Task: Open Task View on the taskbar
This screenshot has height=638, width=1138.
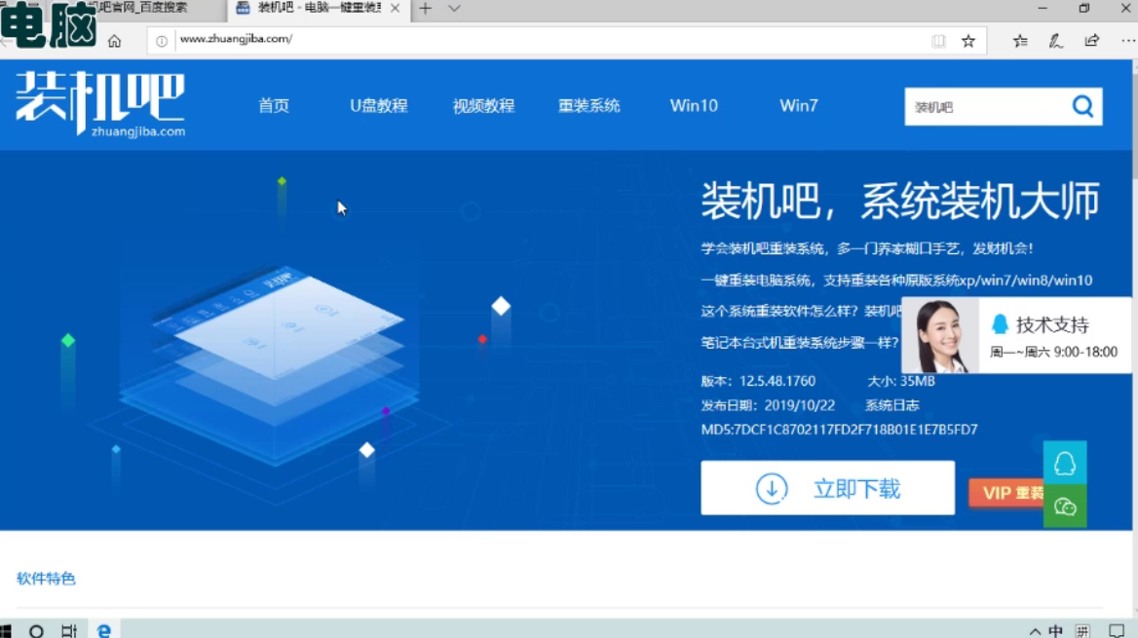Action: click(69, 630)
